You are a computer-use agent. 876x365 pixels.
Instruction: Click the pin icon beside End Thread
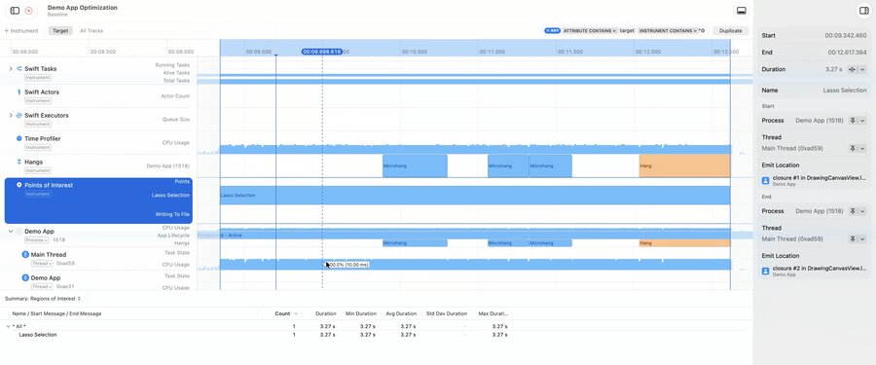853,238
